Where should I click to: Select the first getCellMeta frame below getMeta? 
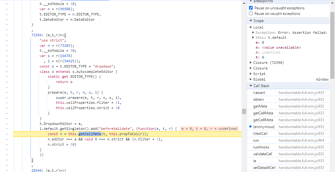[288, 113]
